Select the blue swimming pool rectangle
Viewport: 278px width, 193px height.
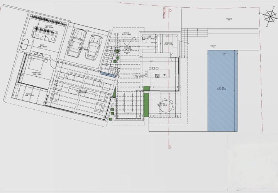tap(222, 91)
